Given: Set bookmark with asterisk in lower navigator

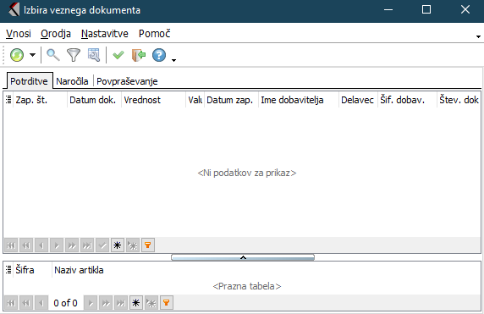Looking at the screenshot, I should point(136,303).
